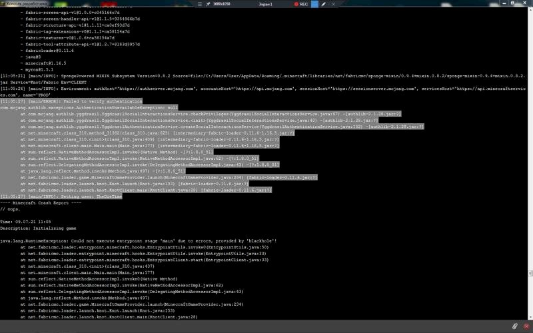Click the 'minecraft@1.16.5' mod entry
Image resolution: width=533 pixels, height=333 pixels.
(43, 63)
